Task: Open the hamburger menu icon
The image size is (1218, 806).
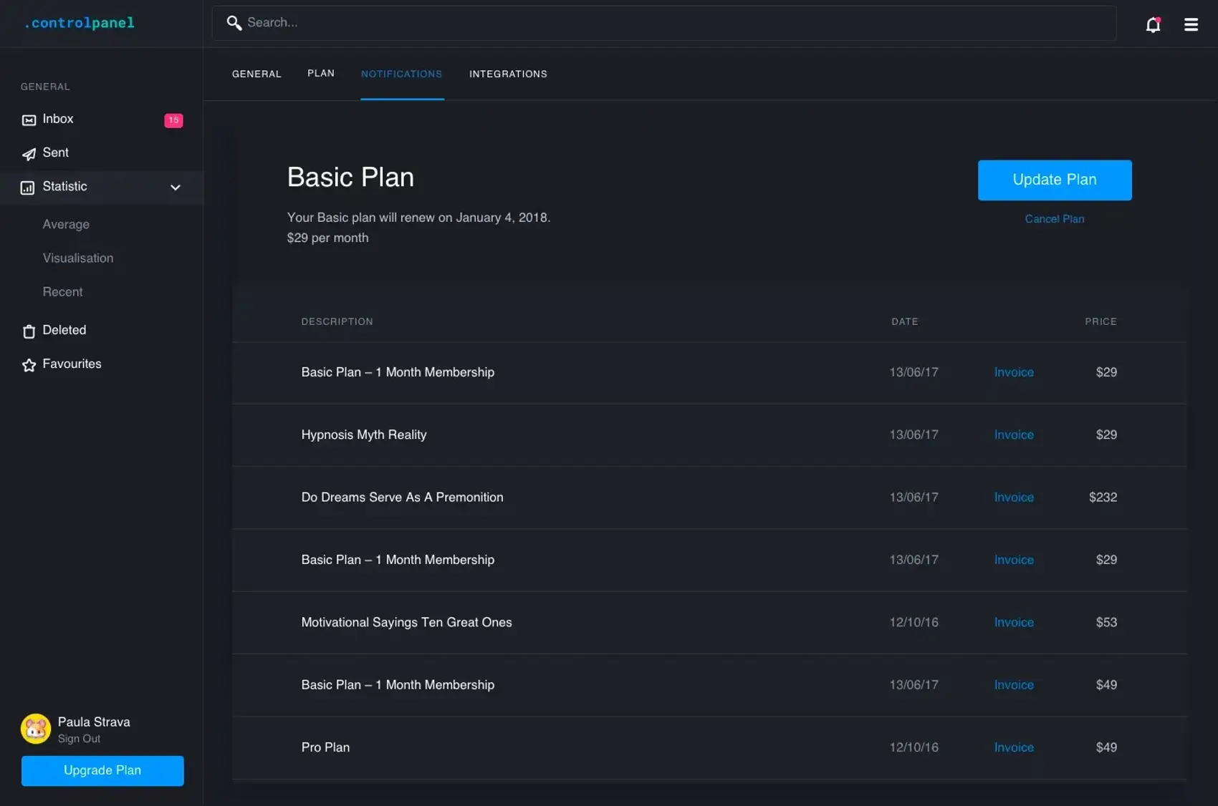Action: click(x=1191, y=25)
